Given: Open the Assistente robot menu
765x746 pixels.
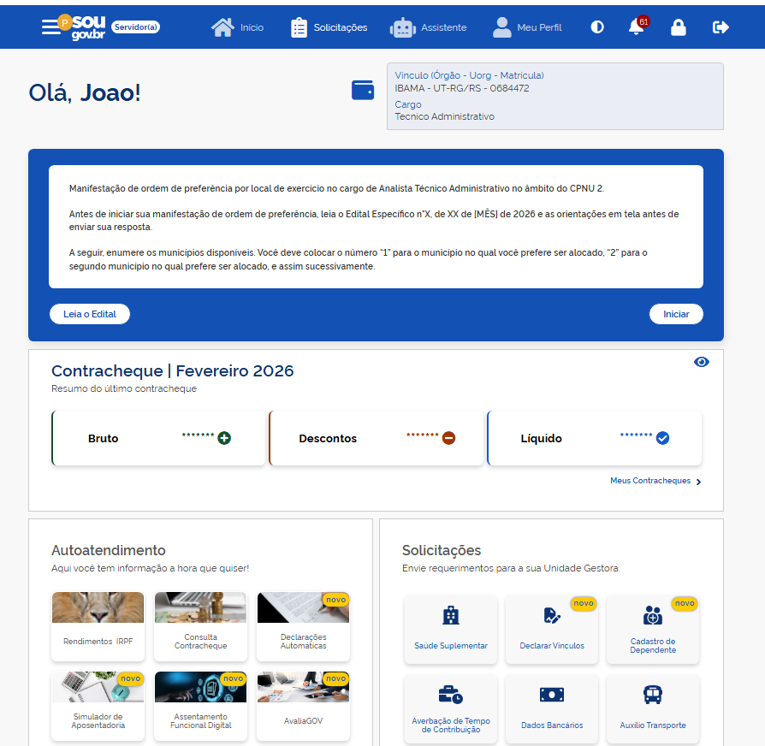Looking at the screenshot, I should (429, 27).
